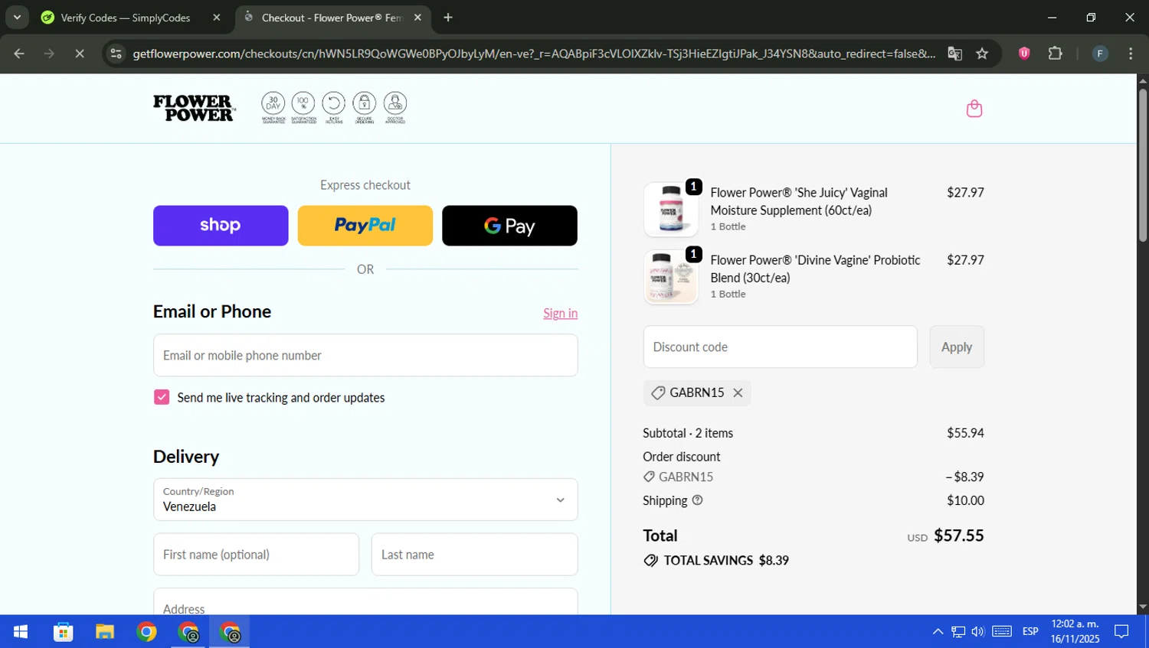Open Microsoft Store from the taskbar
Screen dimensions: 1149x648
tap(63, 632)
